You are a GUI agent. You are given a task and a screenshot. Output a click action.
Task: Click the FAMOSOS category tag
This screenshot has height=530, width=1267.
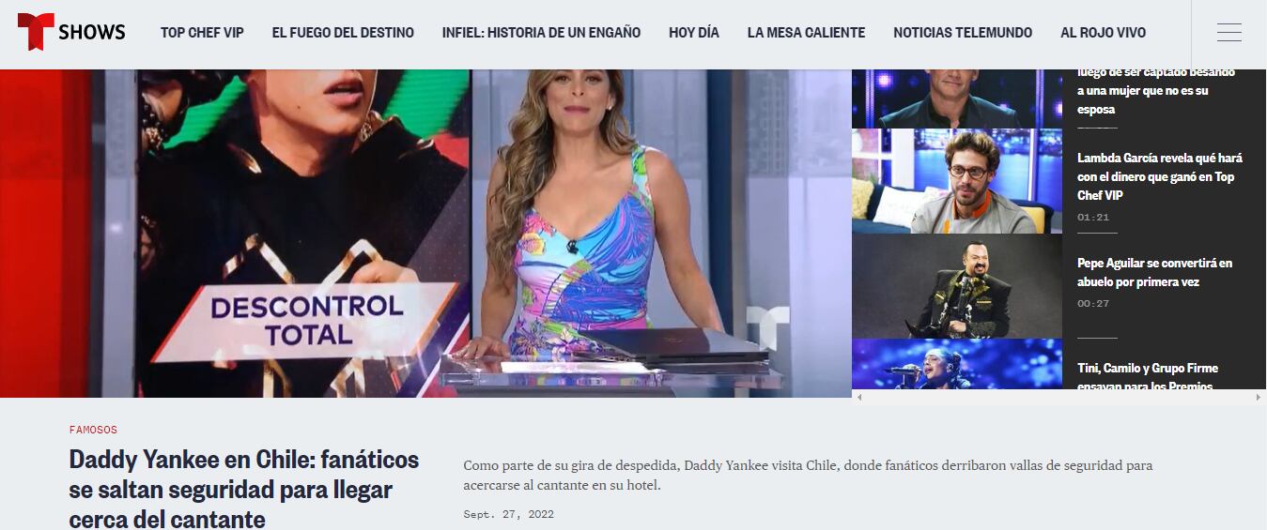tap(93, 430)
